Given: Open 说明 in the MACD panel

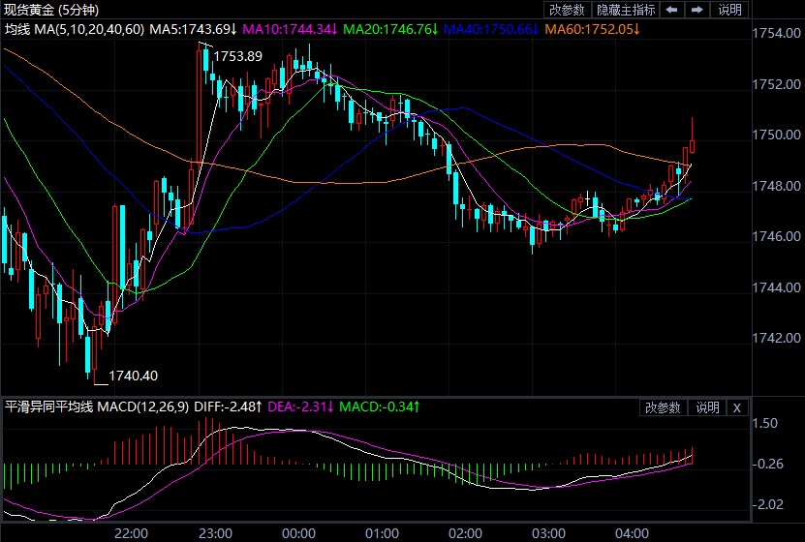Looking at the screenshot, I should pos(706,407).
